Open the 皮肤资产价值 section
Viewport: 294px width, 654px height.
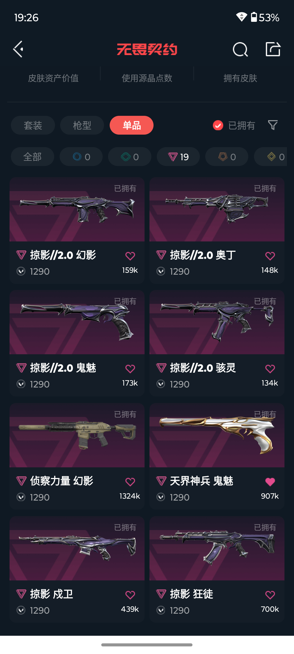pyautogui.click(x=53, y=78)
